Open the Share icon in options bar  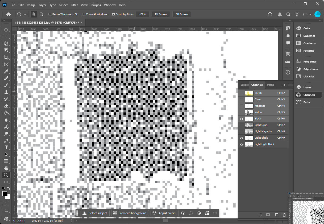click(x=270, y=14)
